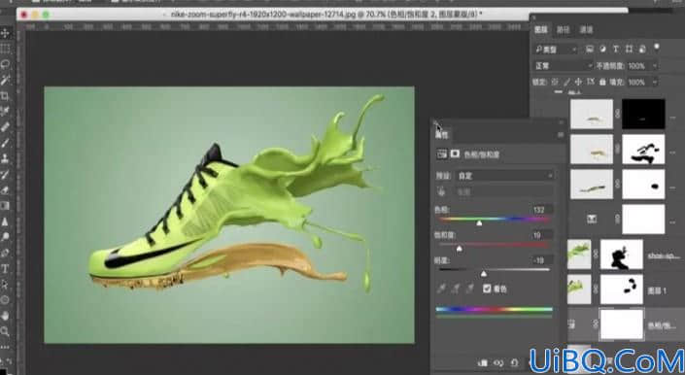Select the Crop tool

(x=5, y=95)
